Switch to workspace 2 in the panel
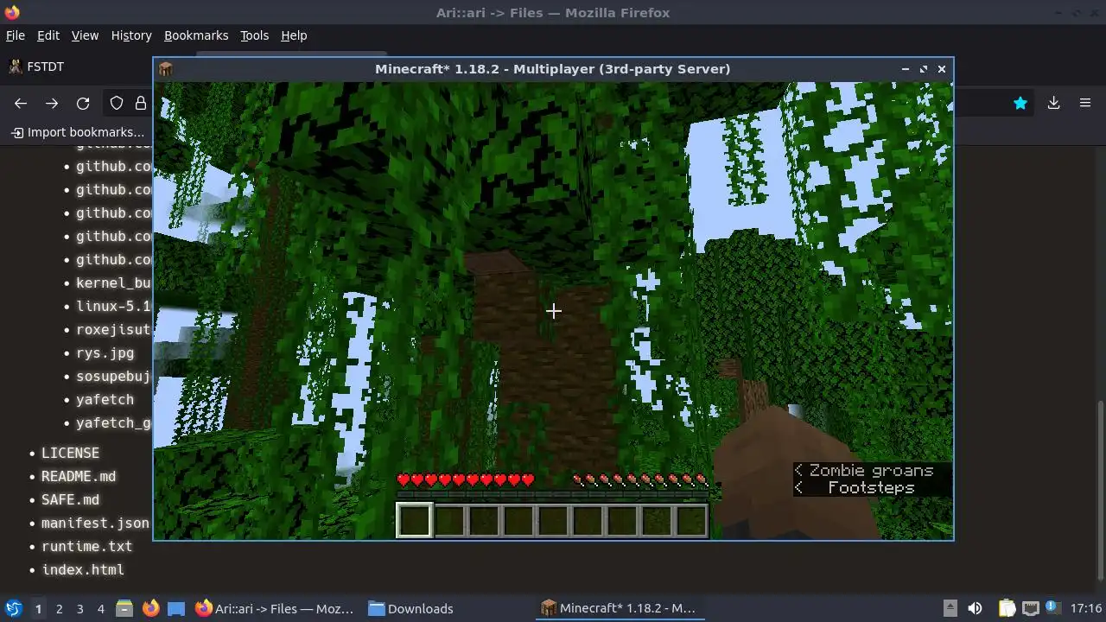This screenshot has width=1106, height=622. coord(59,608)
